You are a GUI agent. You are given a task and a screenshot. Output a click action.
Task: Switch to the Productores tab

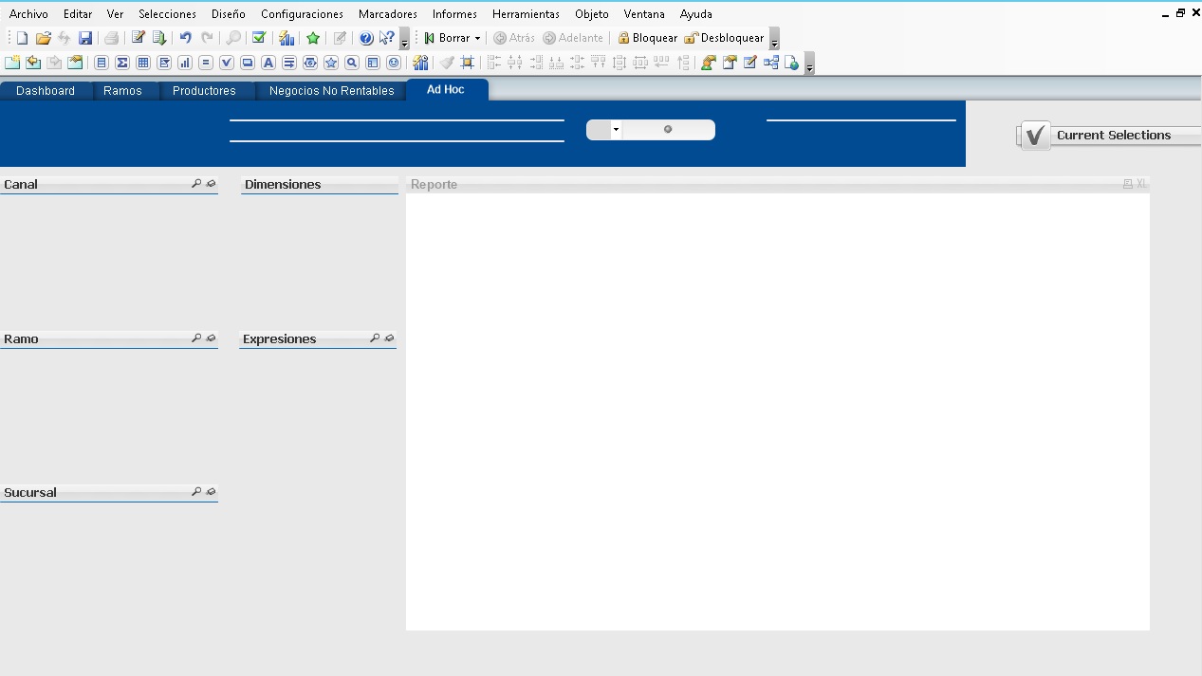[204, 91]
